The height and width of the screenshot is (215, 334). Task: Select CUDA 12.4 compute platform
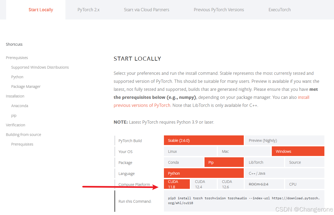tap(204, 184)
